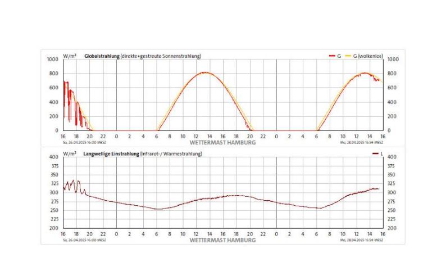Click end date Mo, 28.04.2025 below the lower chart
The width and height of the screenshot is (446, 276).
pyautogui.click(x=362, y=239)
